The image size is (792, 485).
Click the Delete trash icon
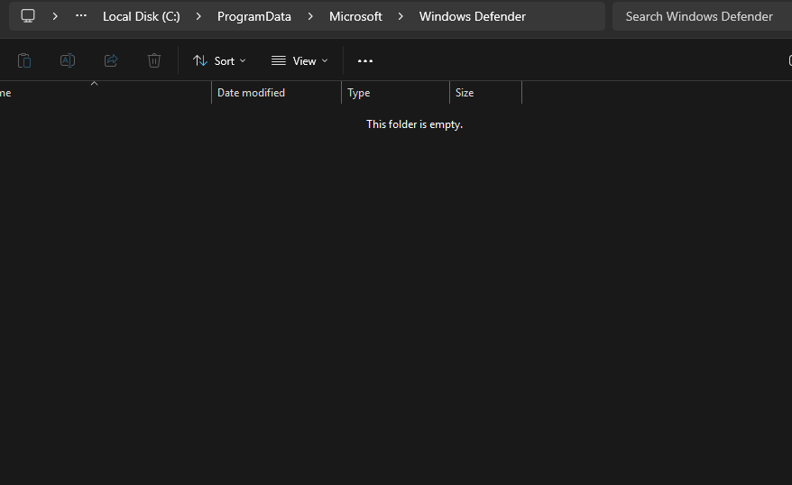pos(154,60)
